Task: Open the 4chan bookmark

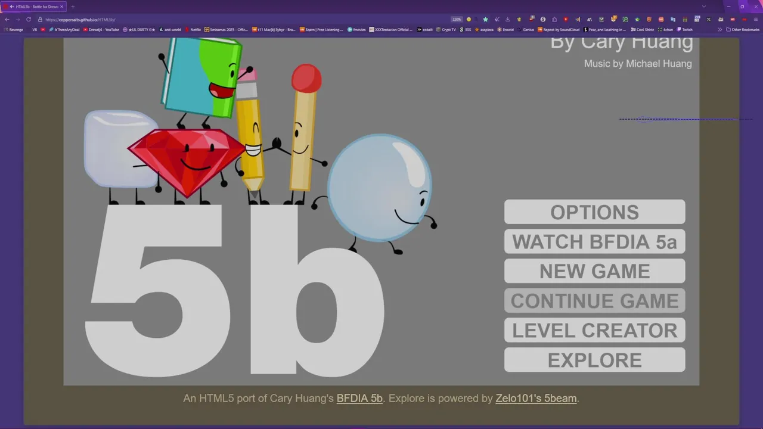Action: (x=665, y=29)
